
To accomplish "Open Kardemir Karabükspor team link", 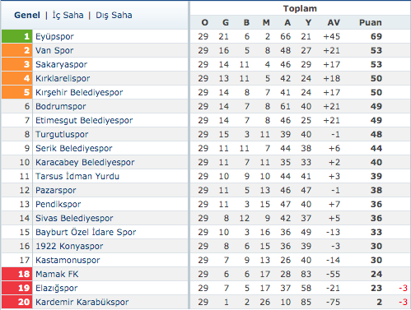I will (82, 302).
